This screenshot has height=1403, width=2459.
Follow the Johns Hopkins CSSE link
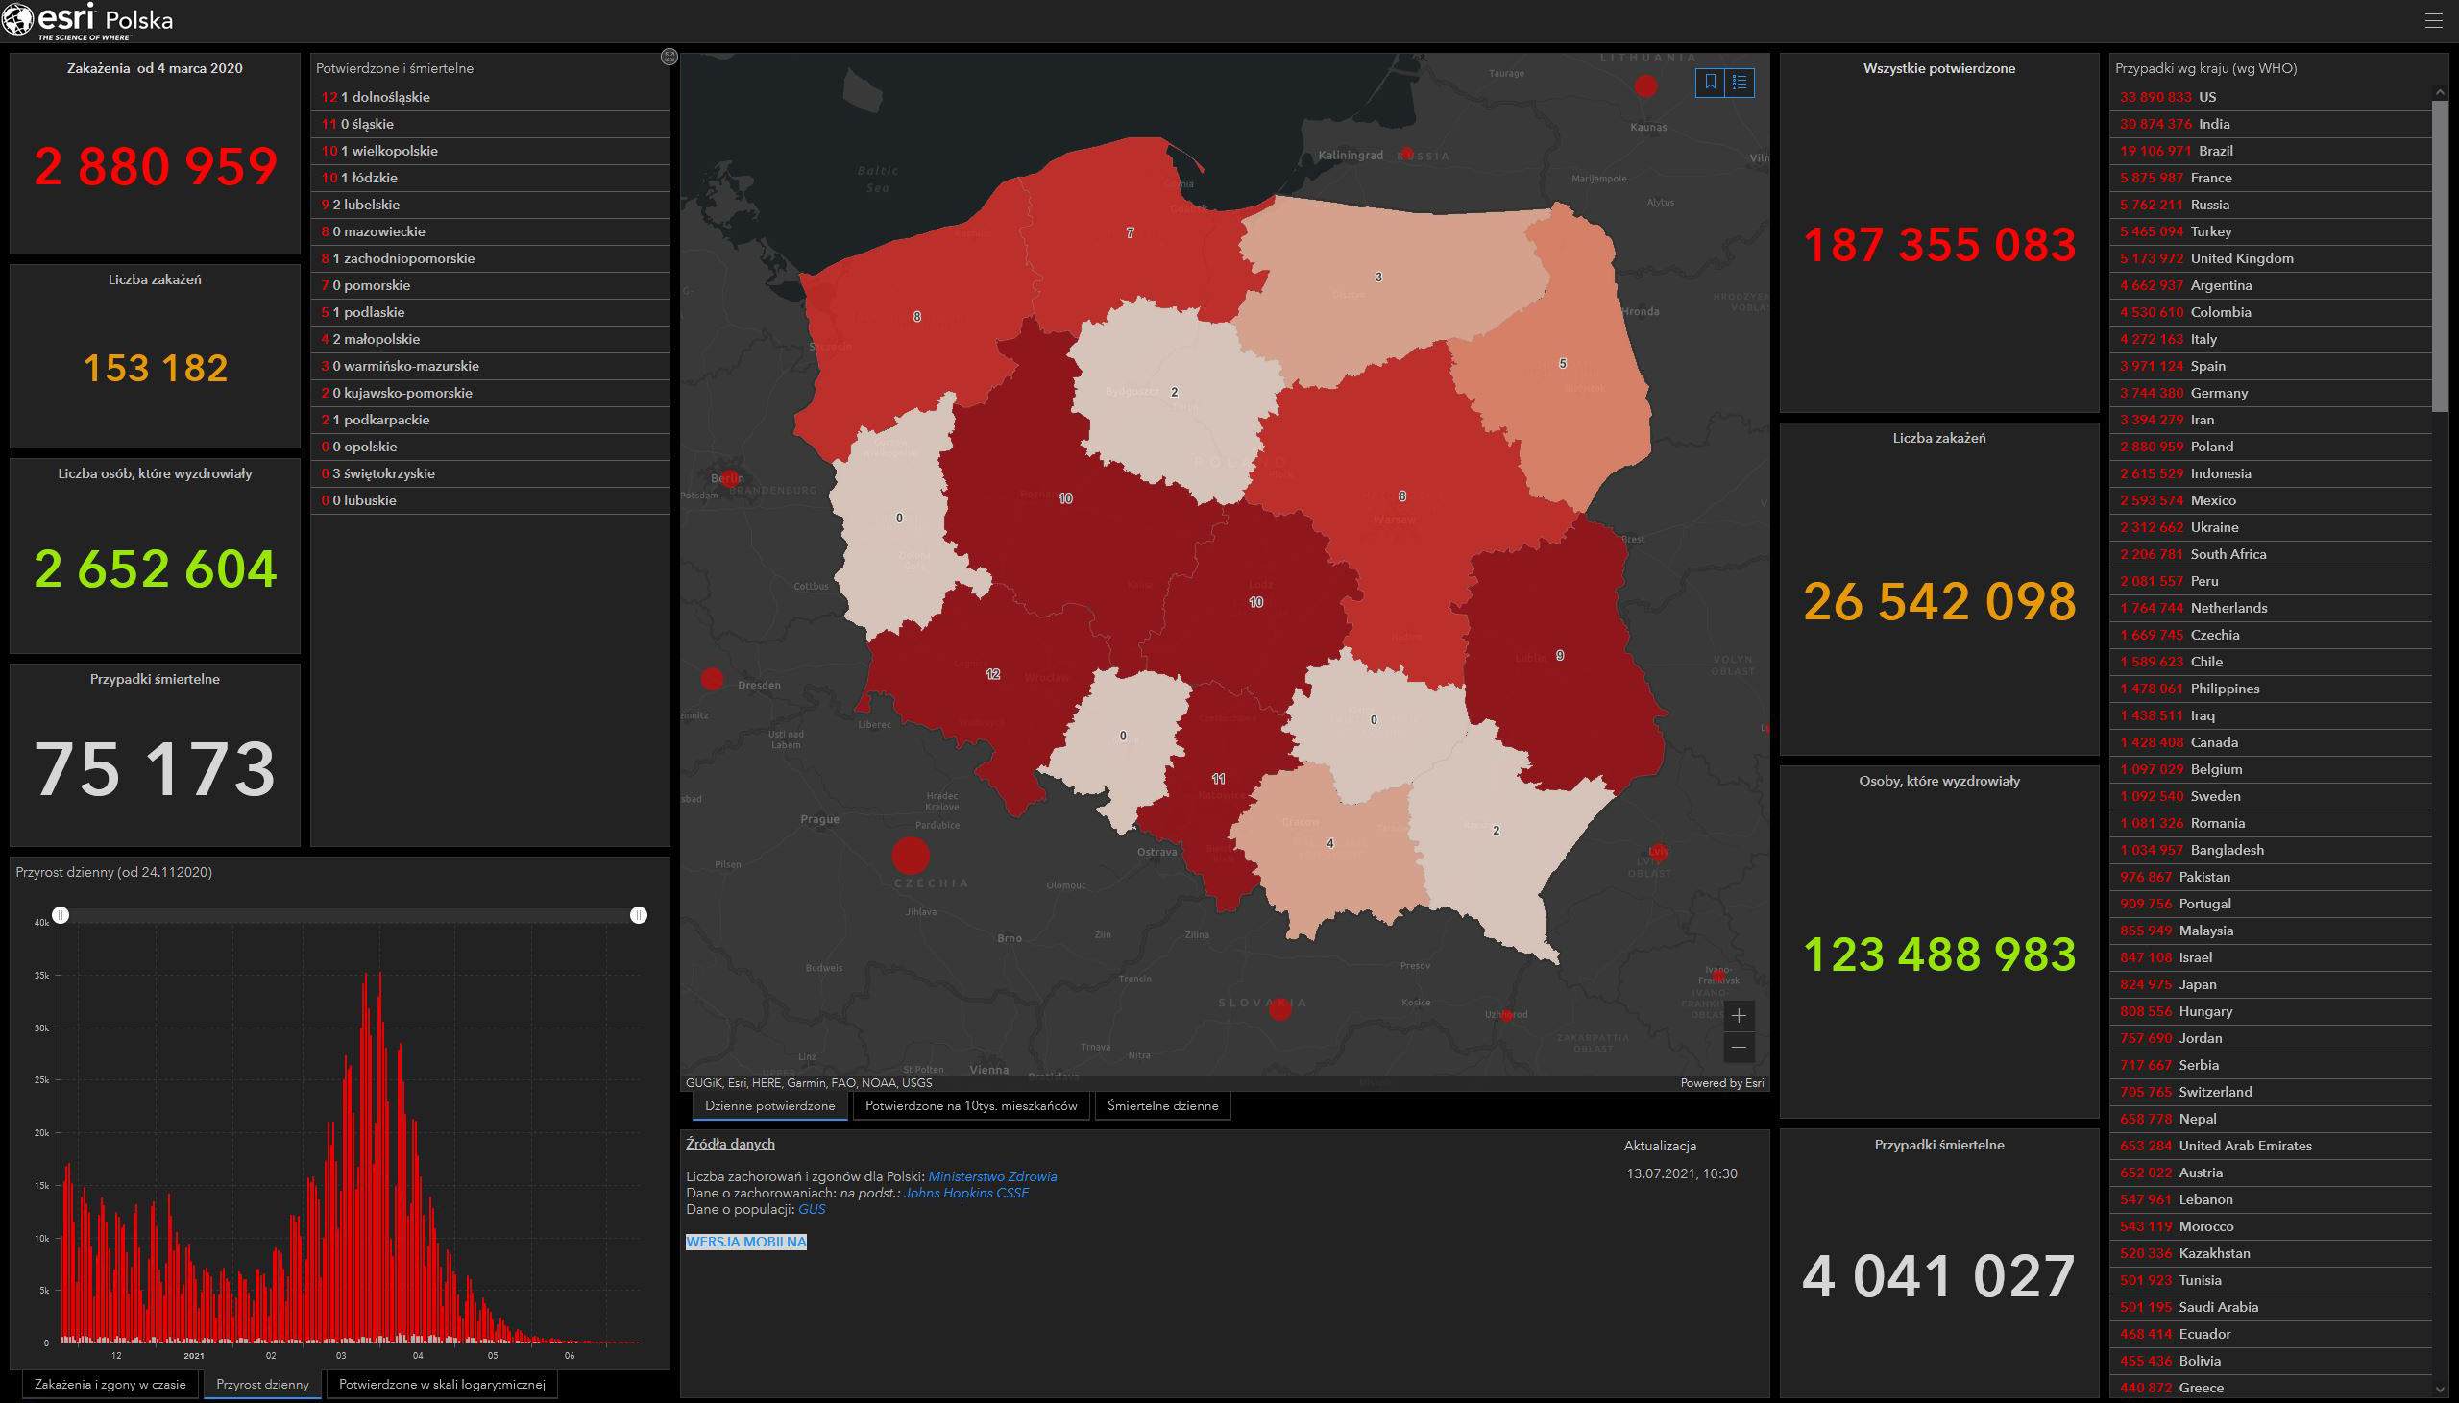point(965,1193)
